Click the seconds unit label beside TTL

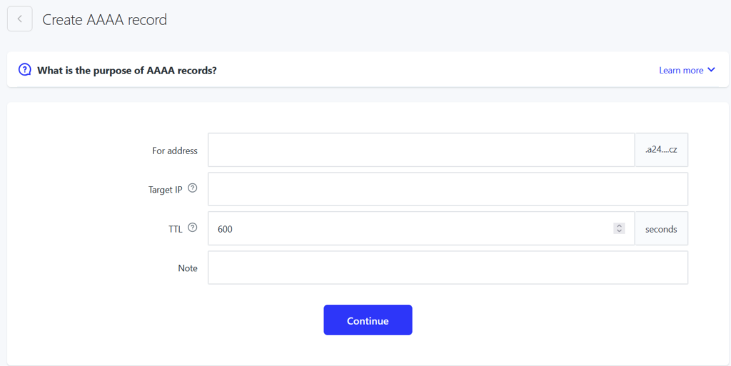(x=661, y=229)
